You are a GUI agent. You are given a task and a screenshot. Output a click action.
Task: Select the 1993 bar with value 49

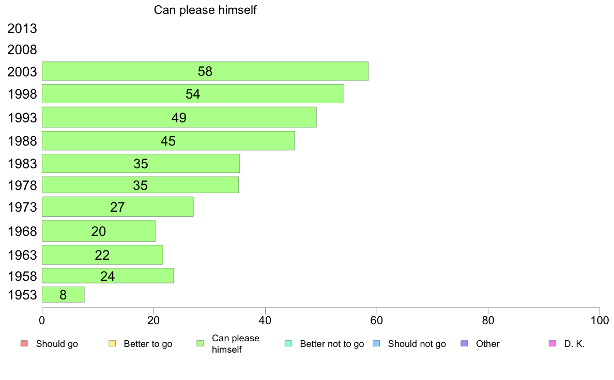tap(179, 117)
